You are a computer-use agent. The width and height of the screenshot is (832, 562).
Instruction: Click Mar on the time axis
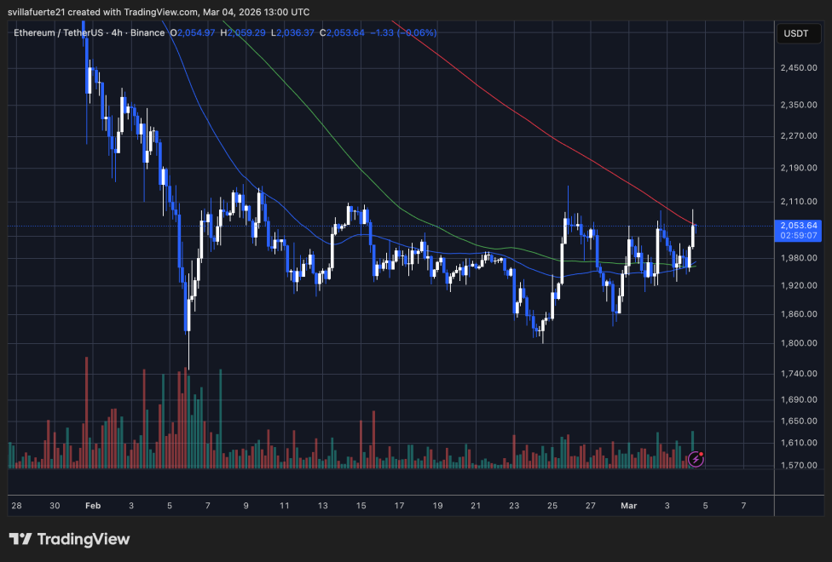point(628,506)
